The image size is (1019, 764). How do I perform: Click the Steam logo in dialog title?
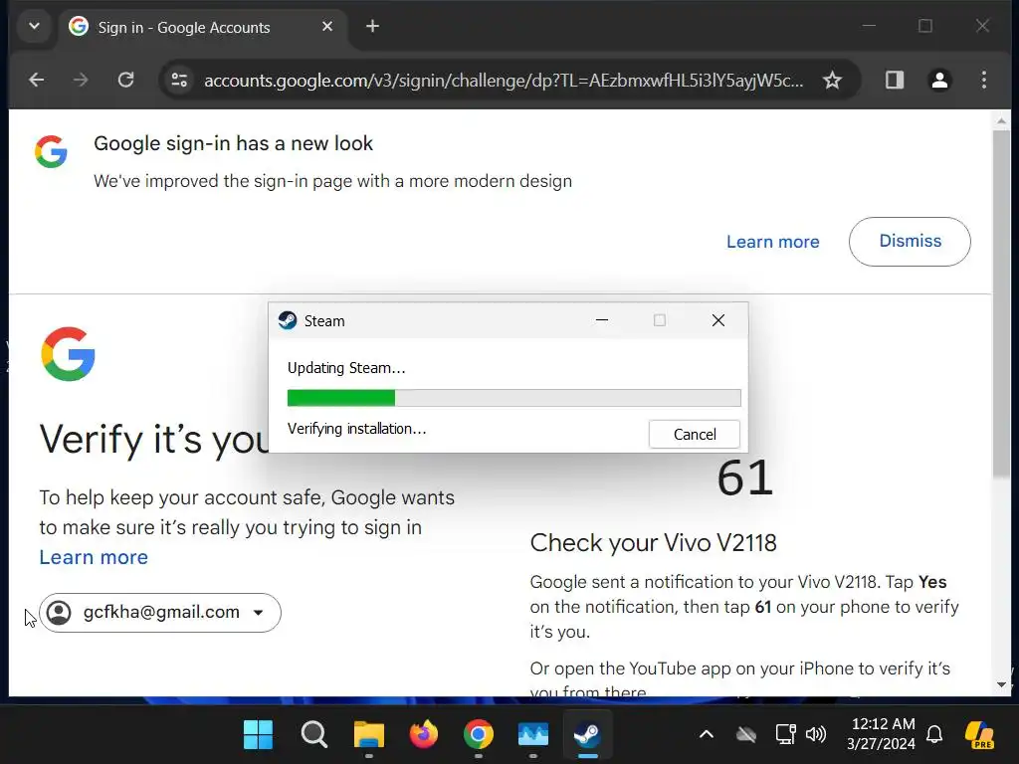point(288,320)
